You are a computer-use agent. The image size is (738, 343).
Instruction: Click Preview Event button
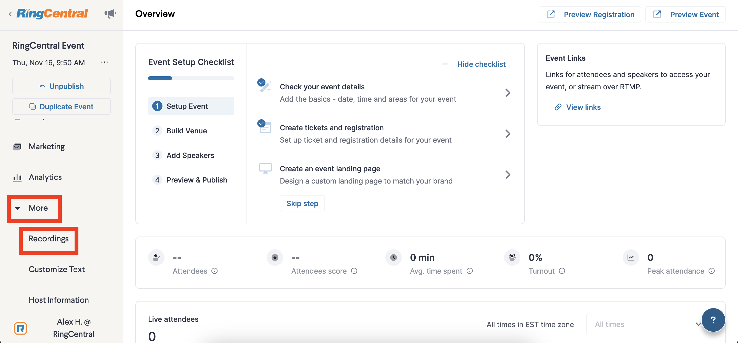point(685,14)
